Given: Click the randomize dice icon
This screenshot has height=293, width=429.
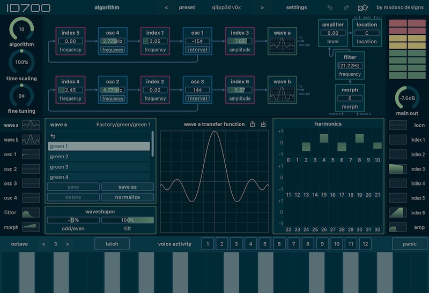Looking at the screenshot, I should [x=363, y=8].
